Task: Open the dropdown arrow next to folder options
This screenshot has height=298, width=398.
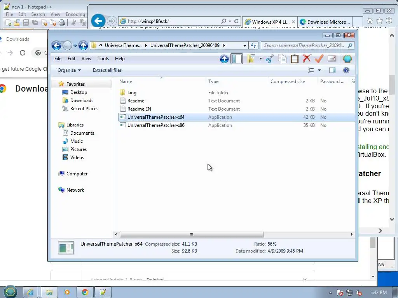Action: click(260, 59)
